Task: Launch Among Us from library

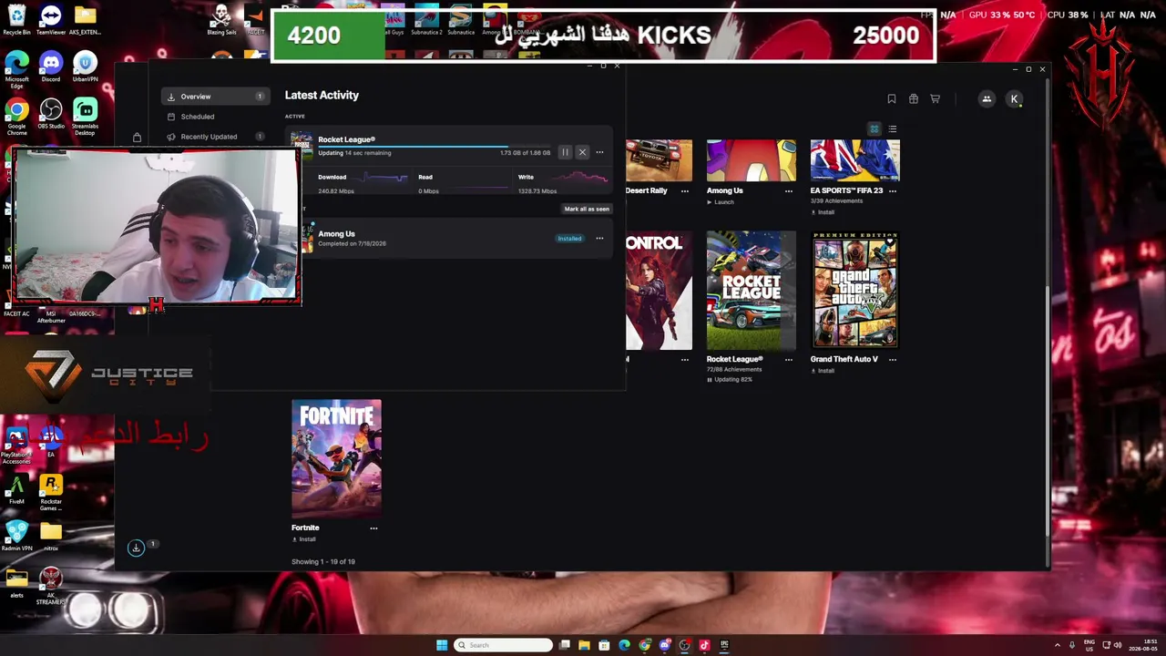Action: [720, 202]
